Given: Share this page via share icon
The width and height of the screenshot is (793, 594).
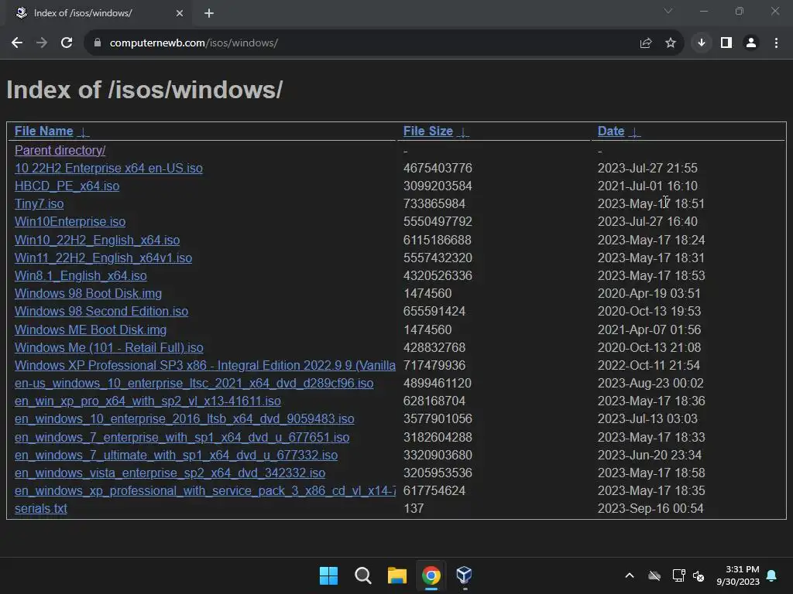Looking at the screenshot, I should (645, 43).
